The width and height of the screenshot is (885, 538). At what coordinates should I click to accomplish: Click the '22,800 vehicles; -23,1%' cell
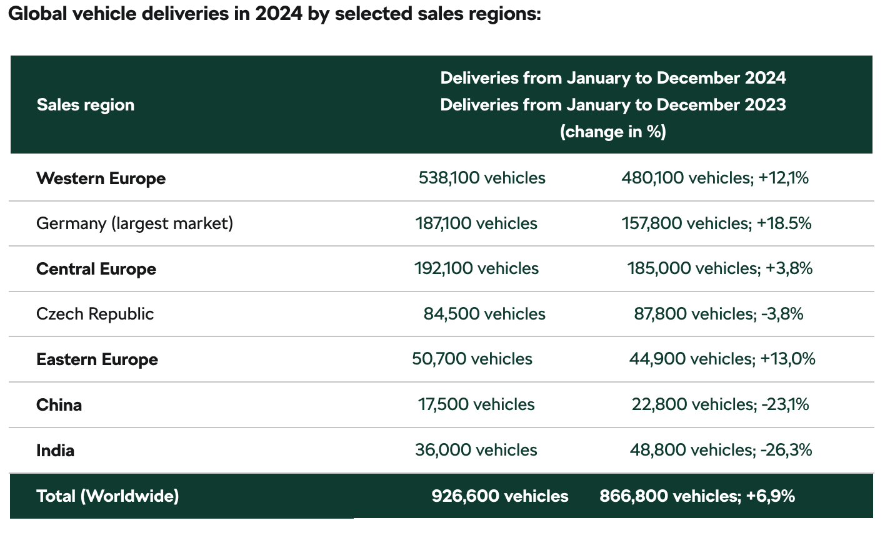[x=721, y=404]
